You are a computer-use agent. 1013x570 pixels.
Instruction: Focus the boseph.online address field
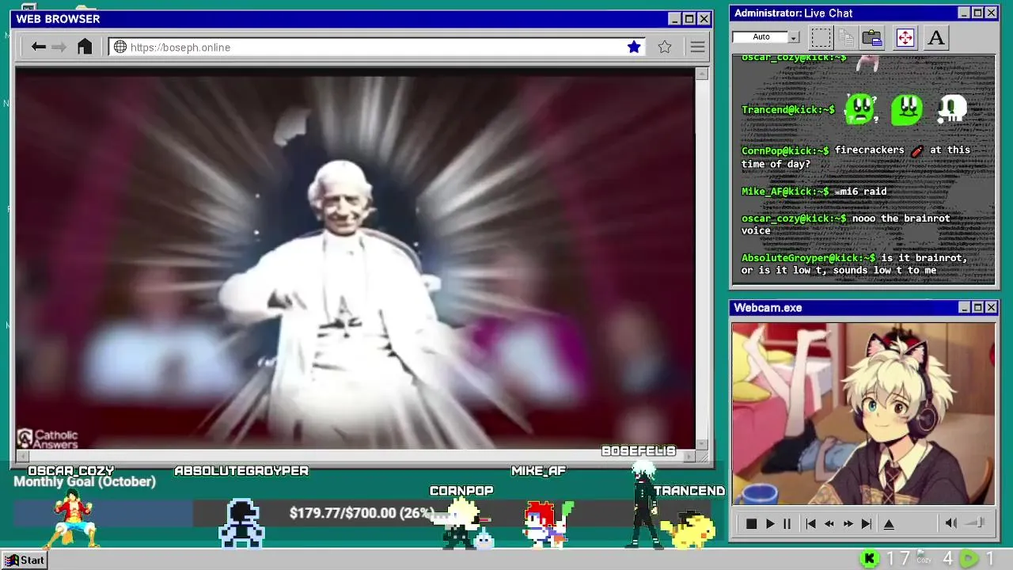377,47
